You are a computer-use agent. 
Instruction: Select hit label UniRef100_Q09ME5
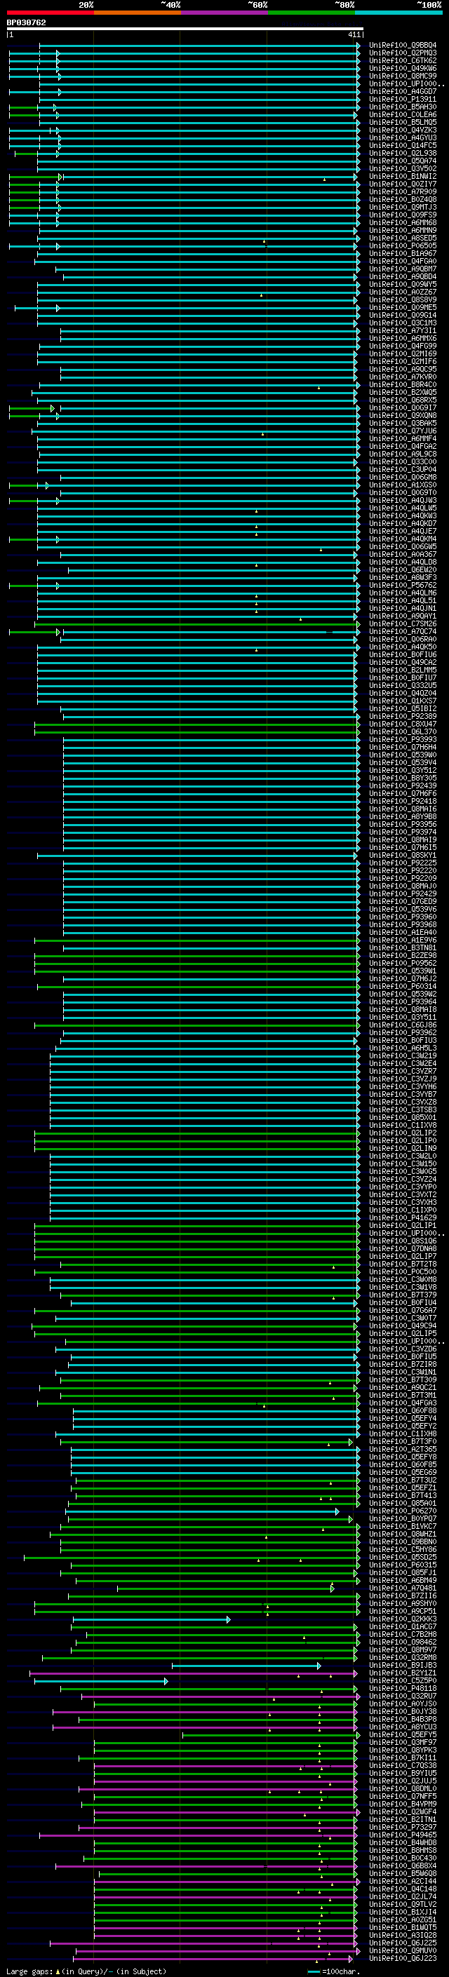(x=402, y=307)
